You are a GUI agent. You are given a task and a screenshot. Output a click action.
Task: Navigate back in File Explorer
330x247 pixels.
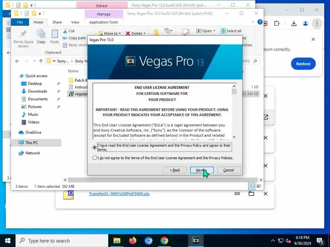[x=17, y=61]
